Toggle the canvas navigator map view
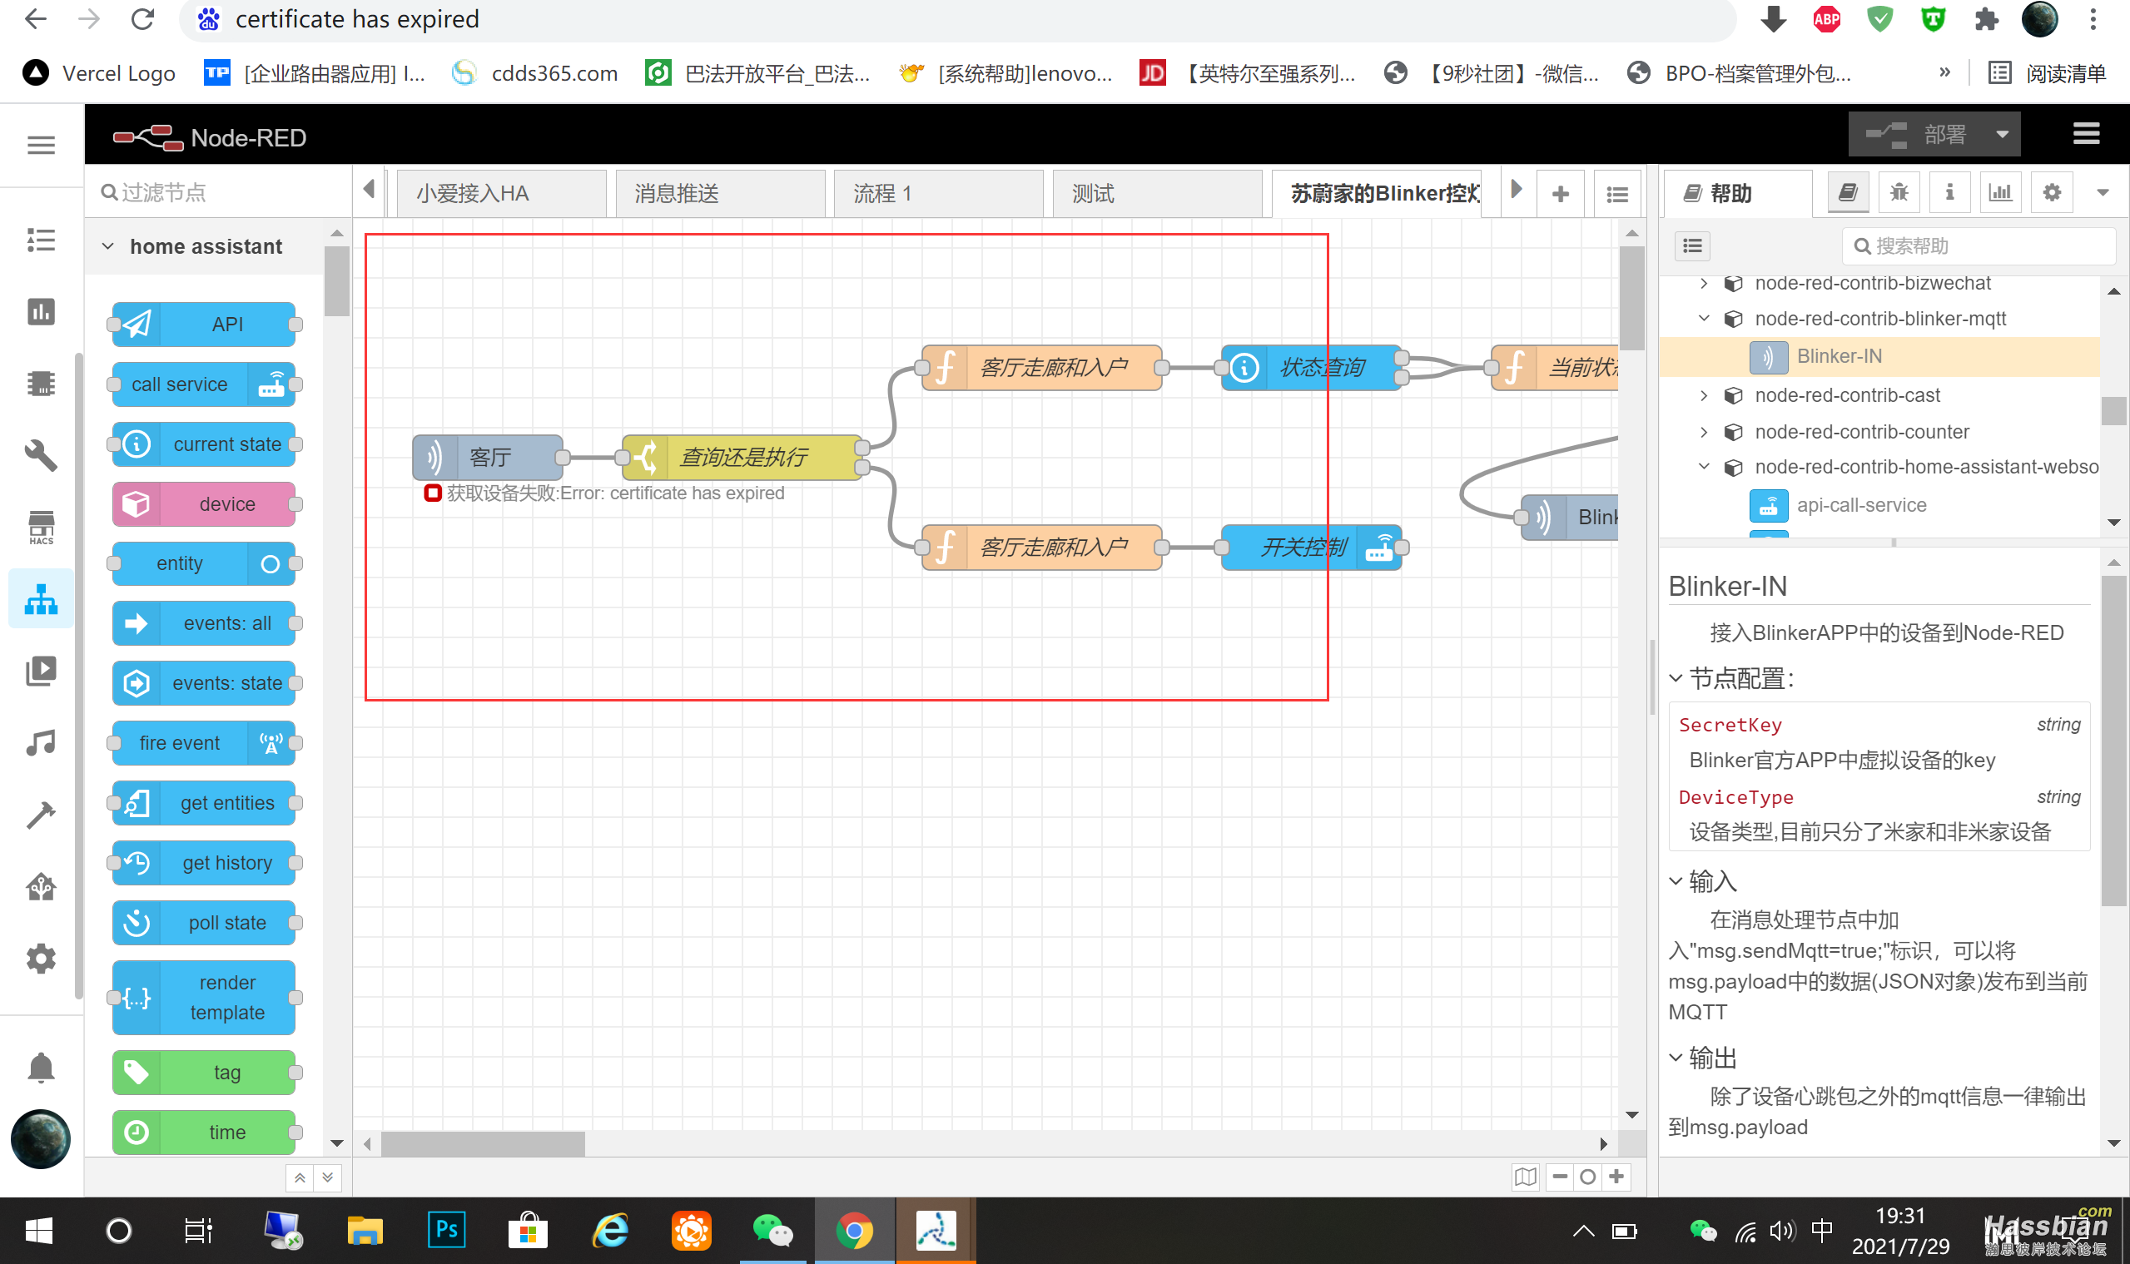 [1525, 1177]
